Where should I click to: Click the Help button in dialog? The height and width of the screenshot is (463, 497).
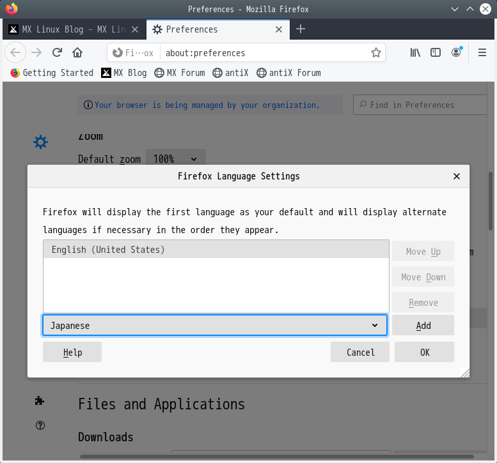(72, 352)
